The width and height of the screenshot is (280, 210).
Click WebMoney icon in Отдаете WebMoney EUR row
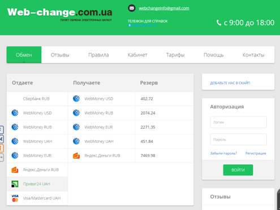click(x=15, y=155)
